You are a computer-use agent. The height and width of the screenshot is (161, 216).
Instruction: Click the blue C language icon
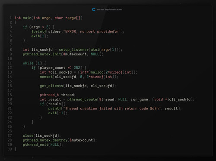coord(94,10)
